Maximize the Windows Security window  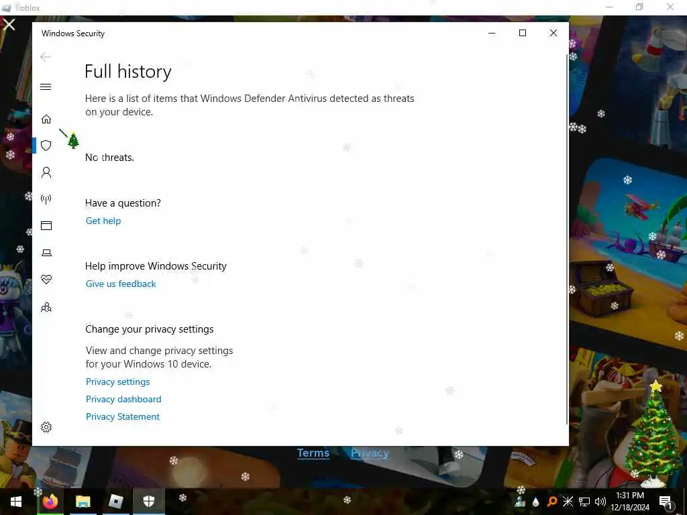(x=522, y=33)
